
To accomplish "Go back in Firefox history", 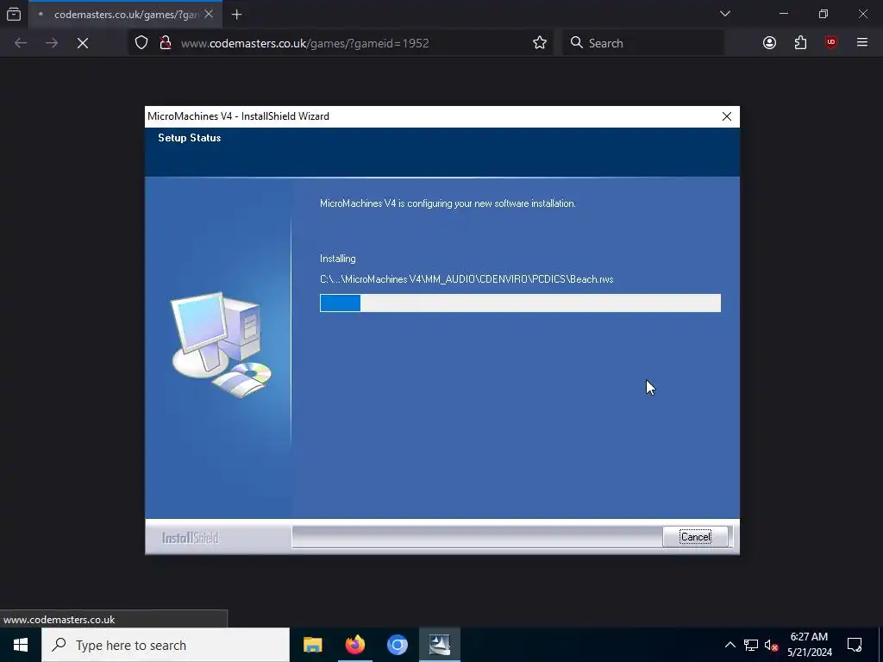I will 21,43.
